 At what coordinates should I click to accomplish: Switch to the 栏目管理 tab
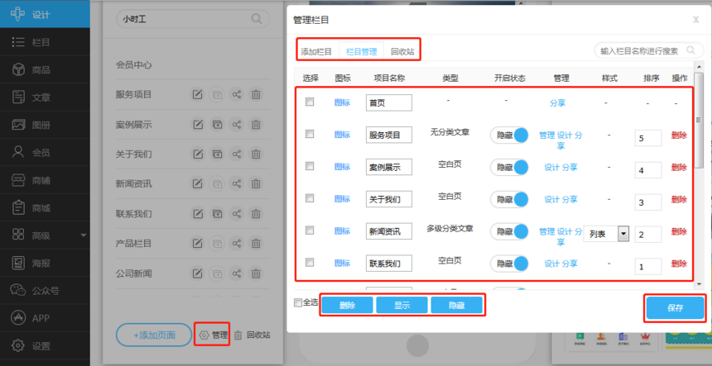pyautogui.click(x=362, y=52)
